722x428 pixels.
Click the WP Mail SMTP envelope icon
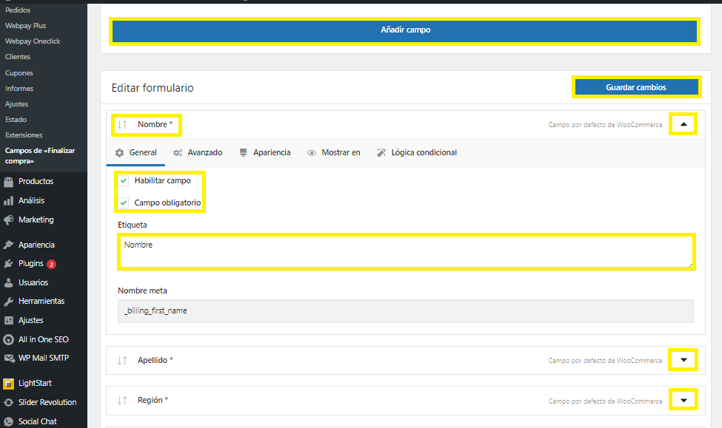pyautogui.click(x=9, y=359)
